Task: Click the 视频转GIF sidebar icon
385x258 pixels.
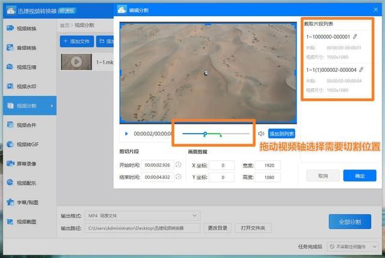Action: click(10, 145)
